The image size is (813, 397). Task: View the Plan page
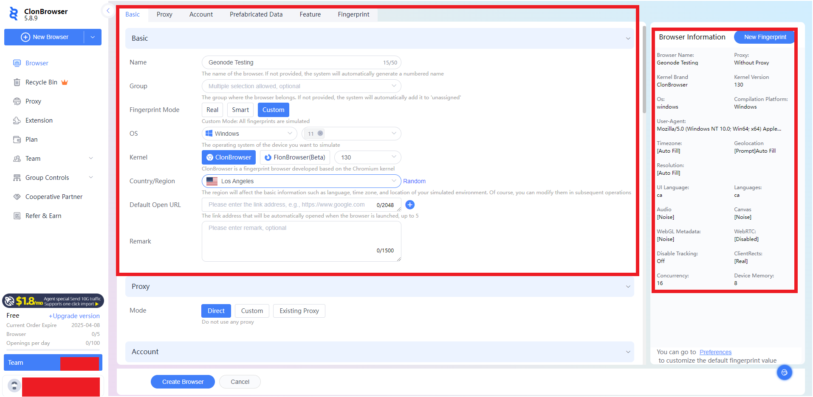point(32,139)
